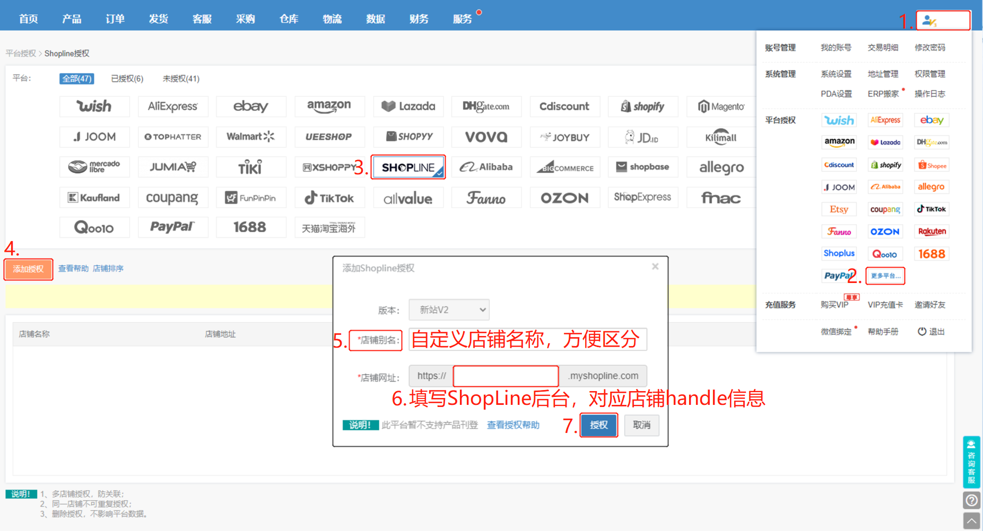Open the 财务 menu
The image size is (983, 531).
pyautogui.click(x=419, y=19)
